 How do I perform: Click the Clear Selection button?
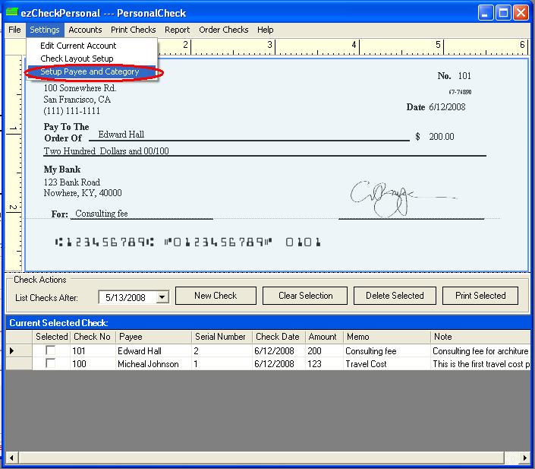coord(305,296)
